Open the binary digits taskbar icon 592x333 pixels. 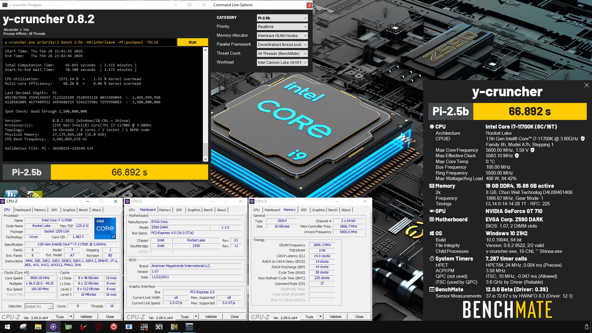144,327
